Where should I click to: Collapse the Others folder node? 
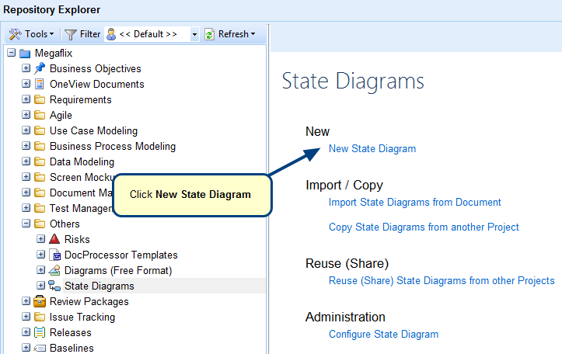[26, 224]
